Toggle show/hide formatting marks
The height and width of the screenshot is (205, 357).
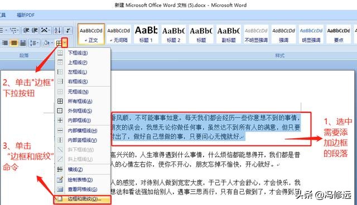pos(68,30)
